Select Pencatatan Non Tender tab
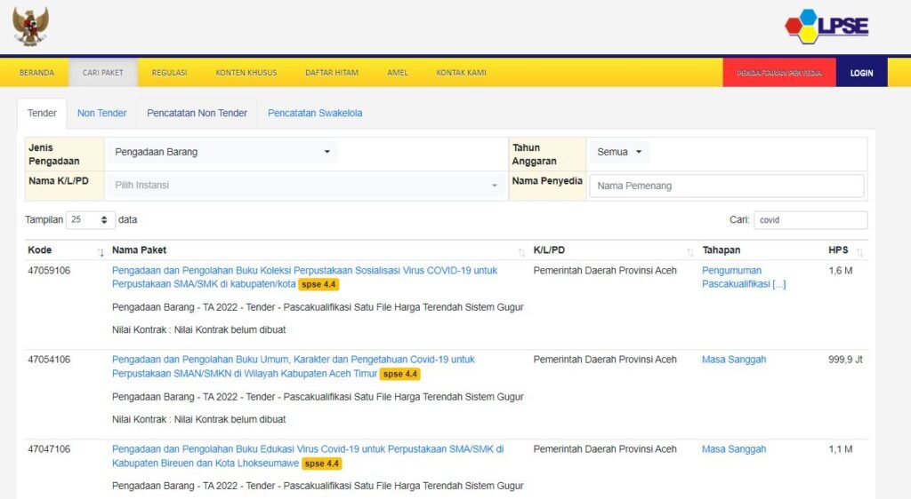 coord(197,113)
